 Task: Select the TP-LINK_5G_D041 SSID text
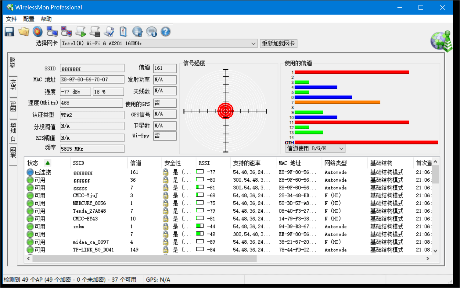[93, 250]
